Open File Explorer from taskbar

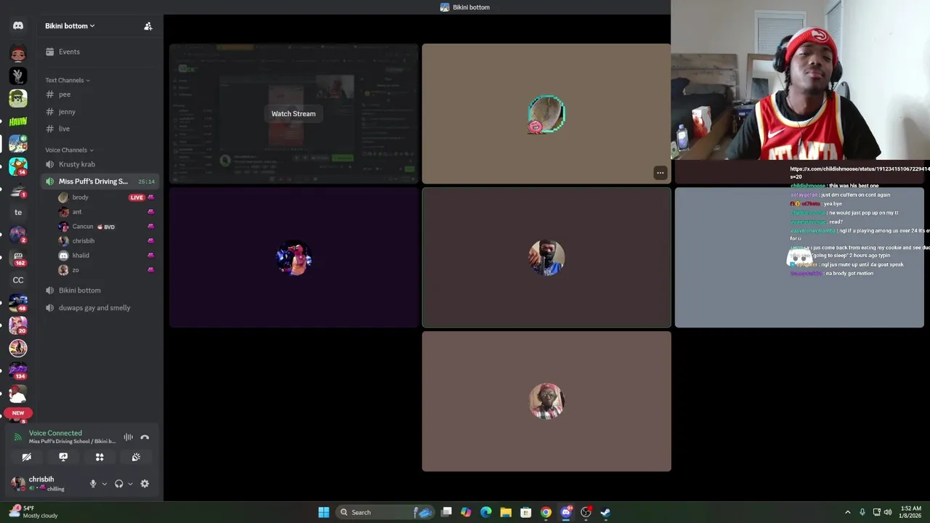[506, 512]
